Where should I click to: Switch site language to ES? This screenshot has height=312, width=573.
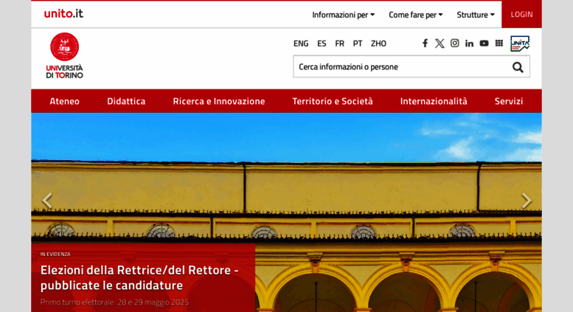click(x=322, y=44)
